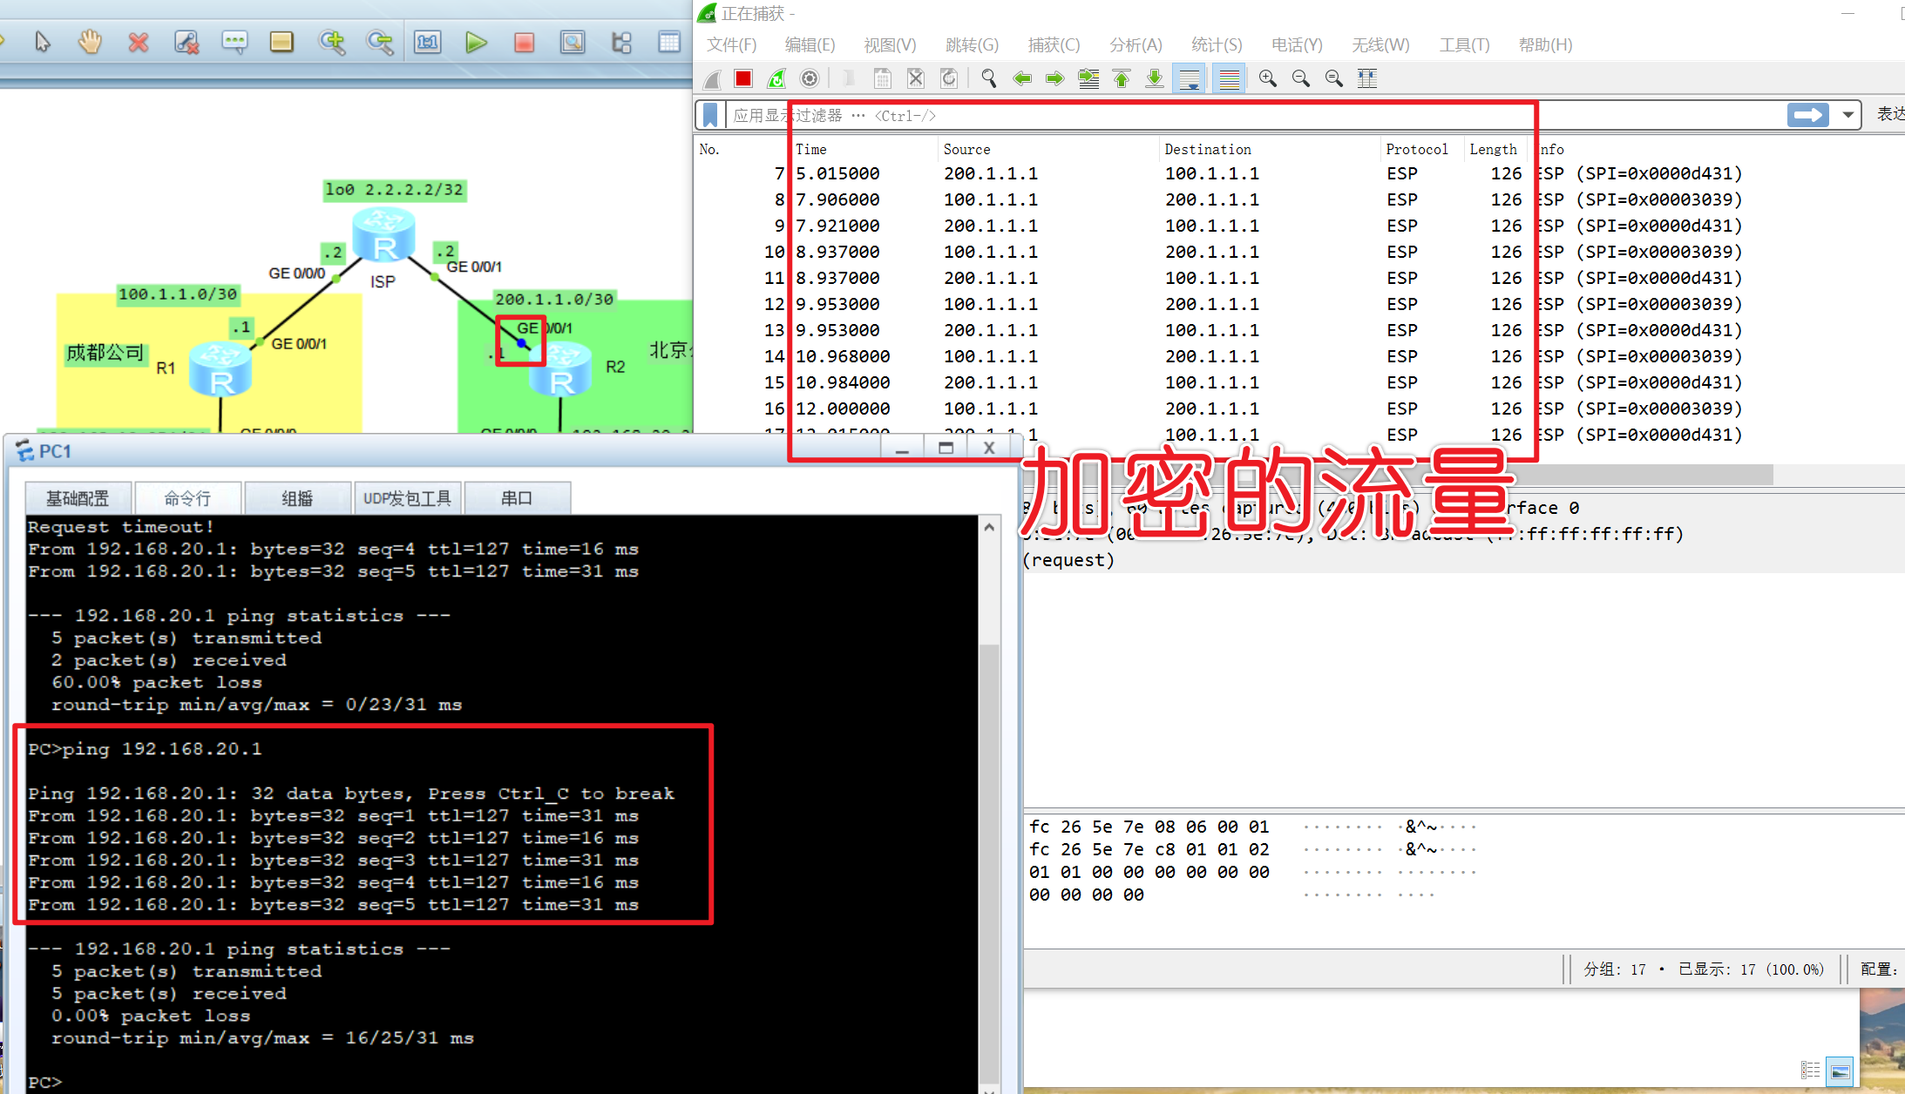Click resize columns to content icon
The image size is (1905, 1094).
pyautogui.click(x=1367, y=78)
